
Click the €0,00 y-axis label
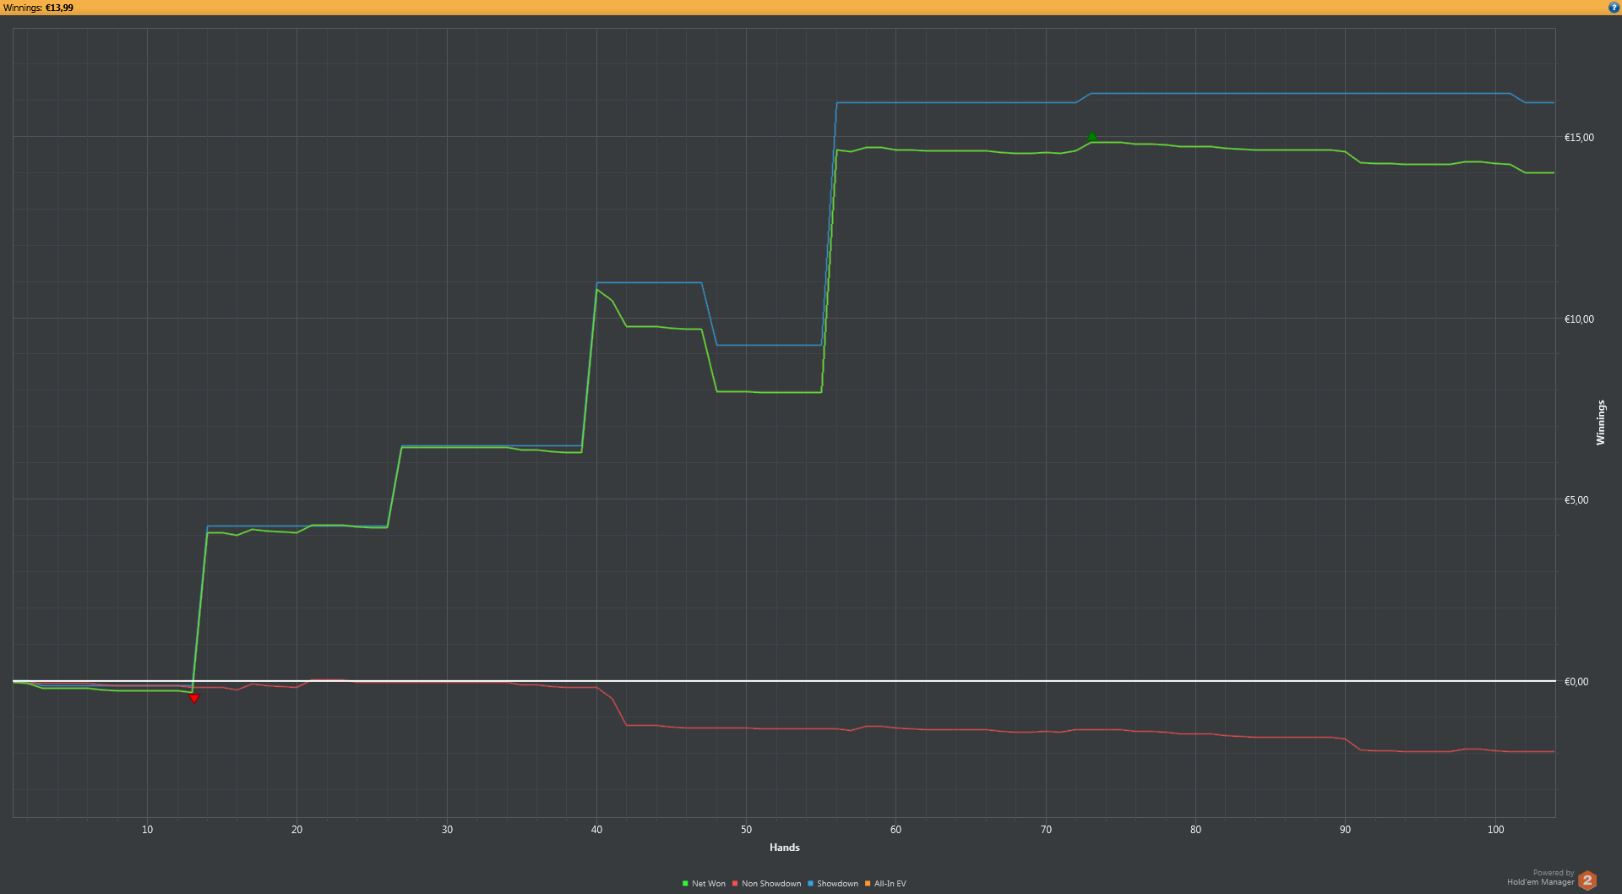pyautogui.click(x=1576, y=682)
